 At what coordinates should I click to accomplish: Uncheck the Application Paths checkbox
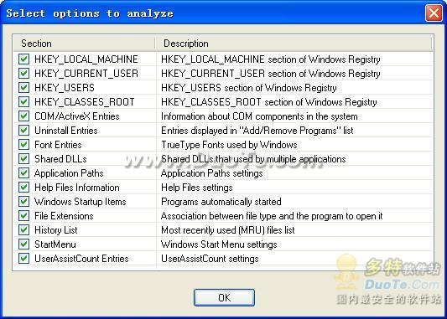(x=24, y=173)
